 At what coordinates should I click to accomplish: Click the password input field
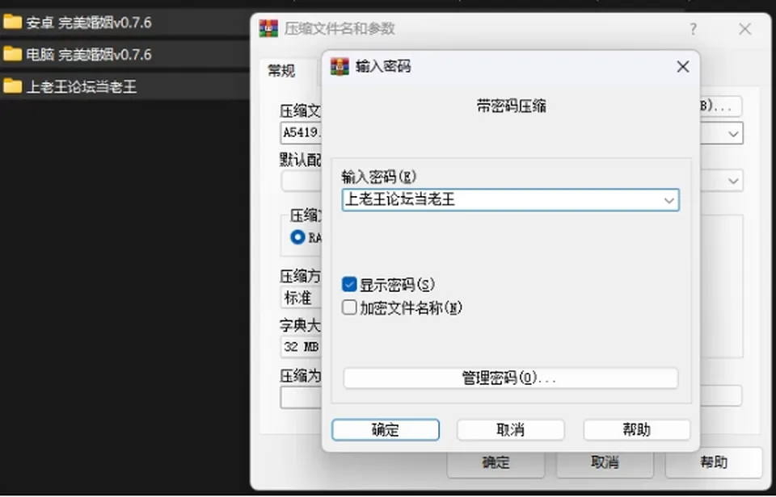(x=510, y=200)
